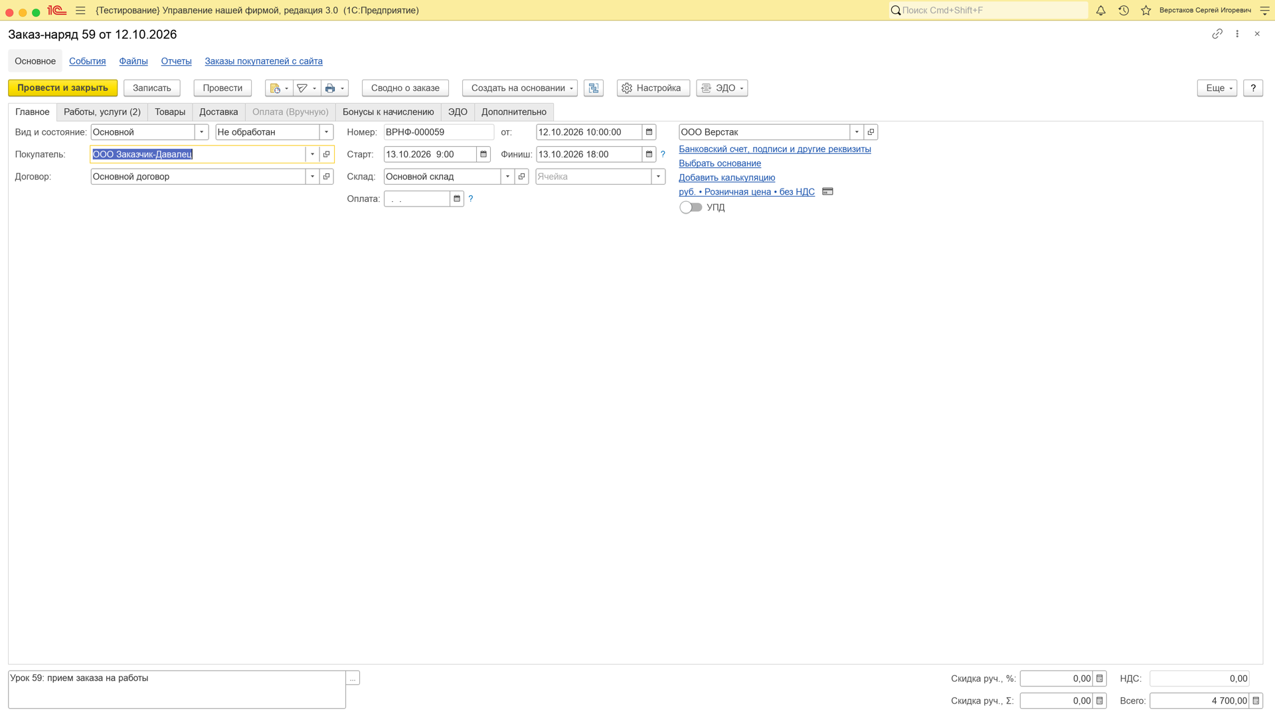This screenshot has width=1275, height=717.
Task: Open the payment card icon near price
Action: click(x=827, y=191)
